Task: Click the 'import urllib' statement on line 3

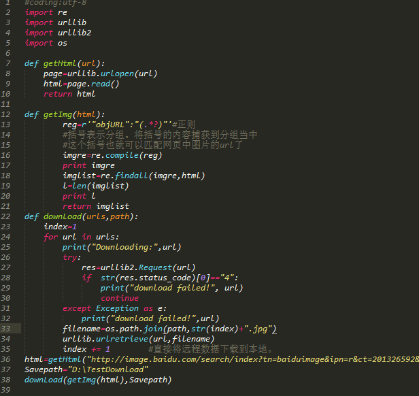Action: (x=56, y=22)
